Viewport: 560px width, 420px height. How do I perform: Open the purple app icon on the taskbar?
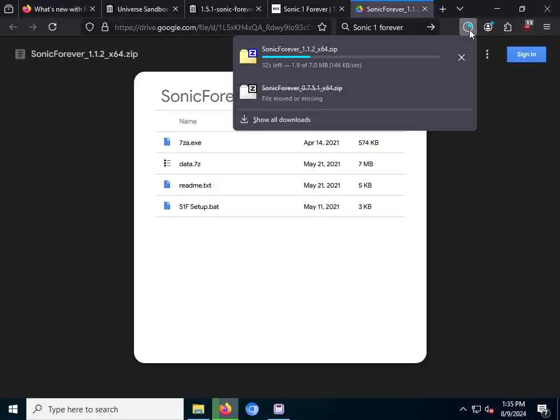(x=279, y=409)
